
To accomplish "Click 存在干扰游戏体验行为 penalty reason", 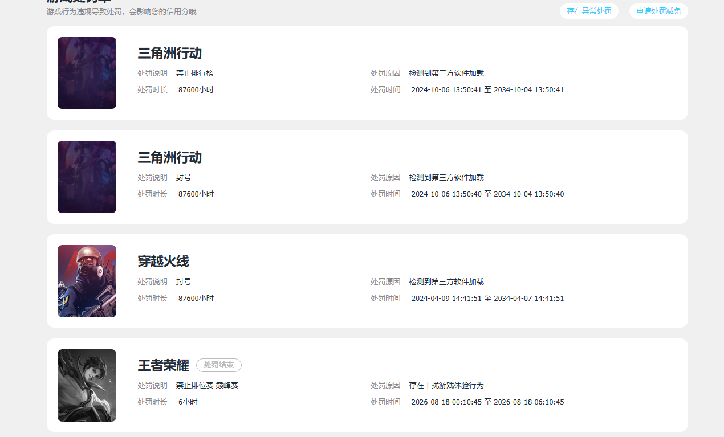I will click(446, 385).
